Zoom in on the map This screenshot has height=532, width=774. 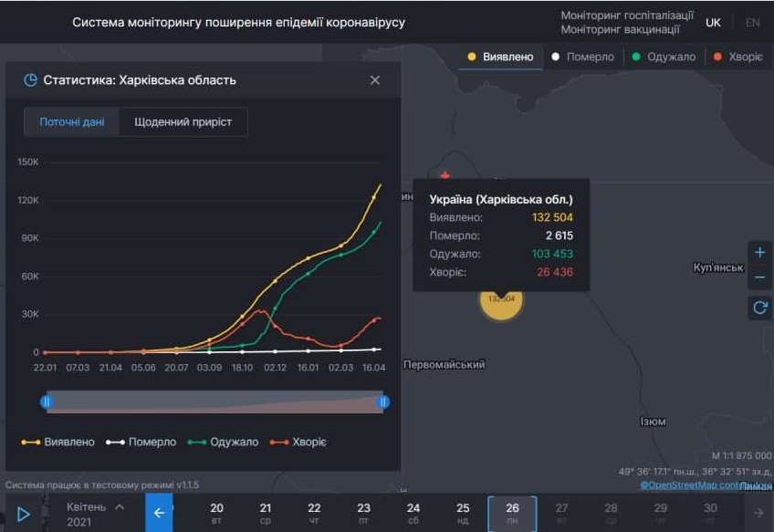[x=759, y=251]
